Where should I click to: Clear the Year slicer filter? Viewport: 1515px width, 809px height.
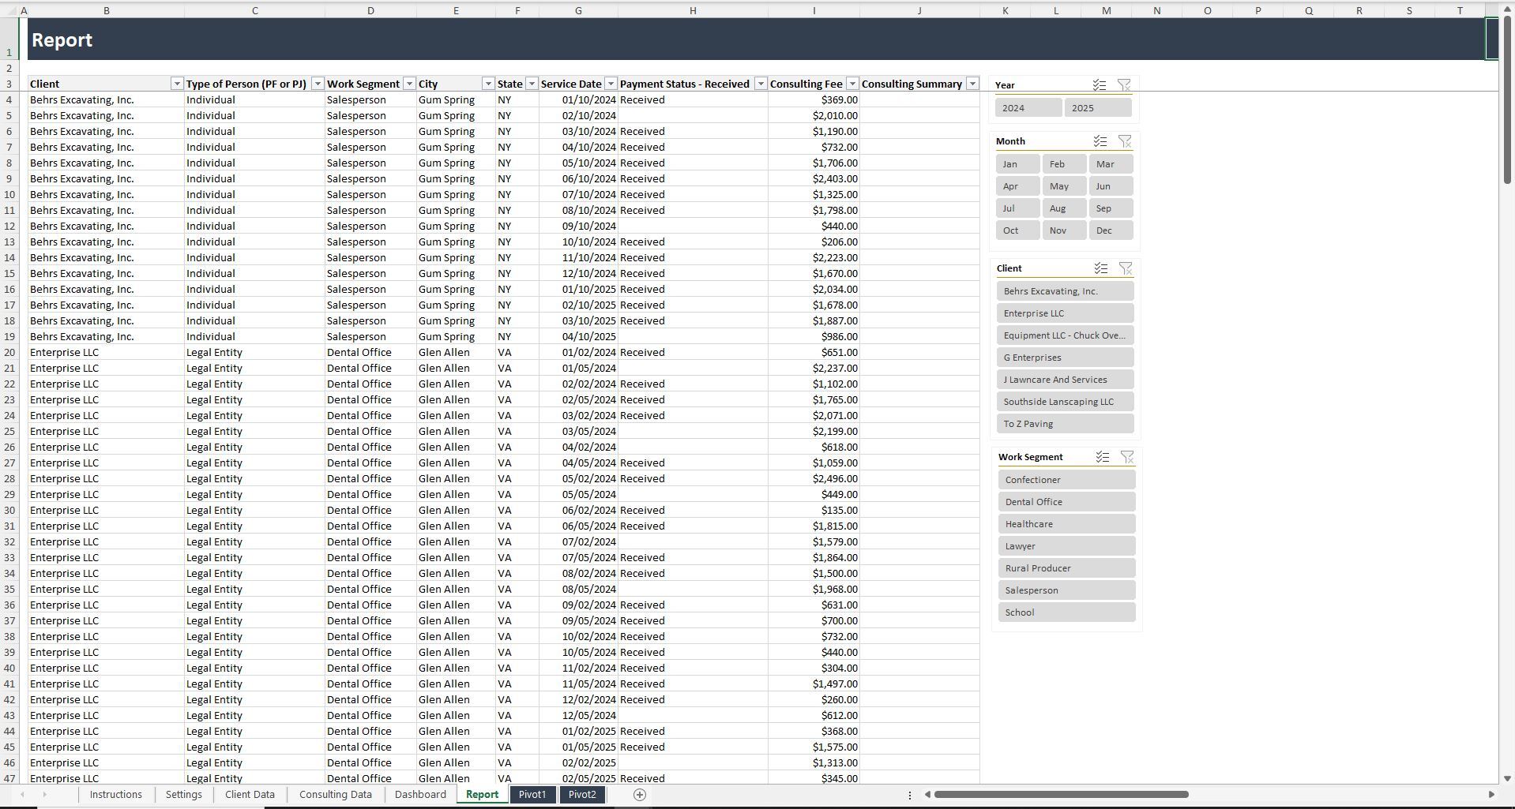click(x=1125, y=84)
